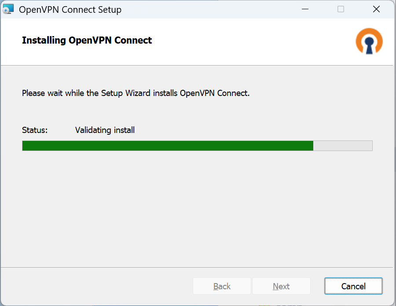The image size is (396, 306).
Task: Click the disabled Next button
Action: pyautogui.click(x=281, y=286)
